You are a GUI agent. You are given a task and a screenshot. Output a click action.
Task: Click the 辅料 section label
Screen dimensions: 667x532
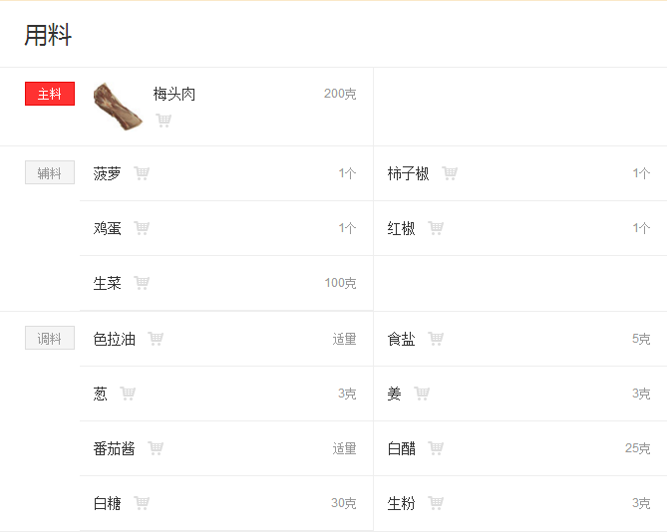coord(50,172)
